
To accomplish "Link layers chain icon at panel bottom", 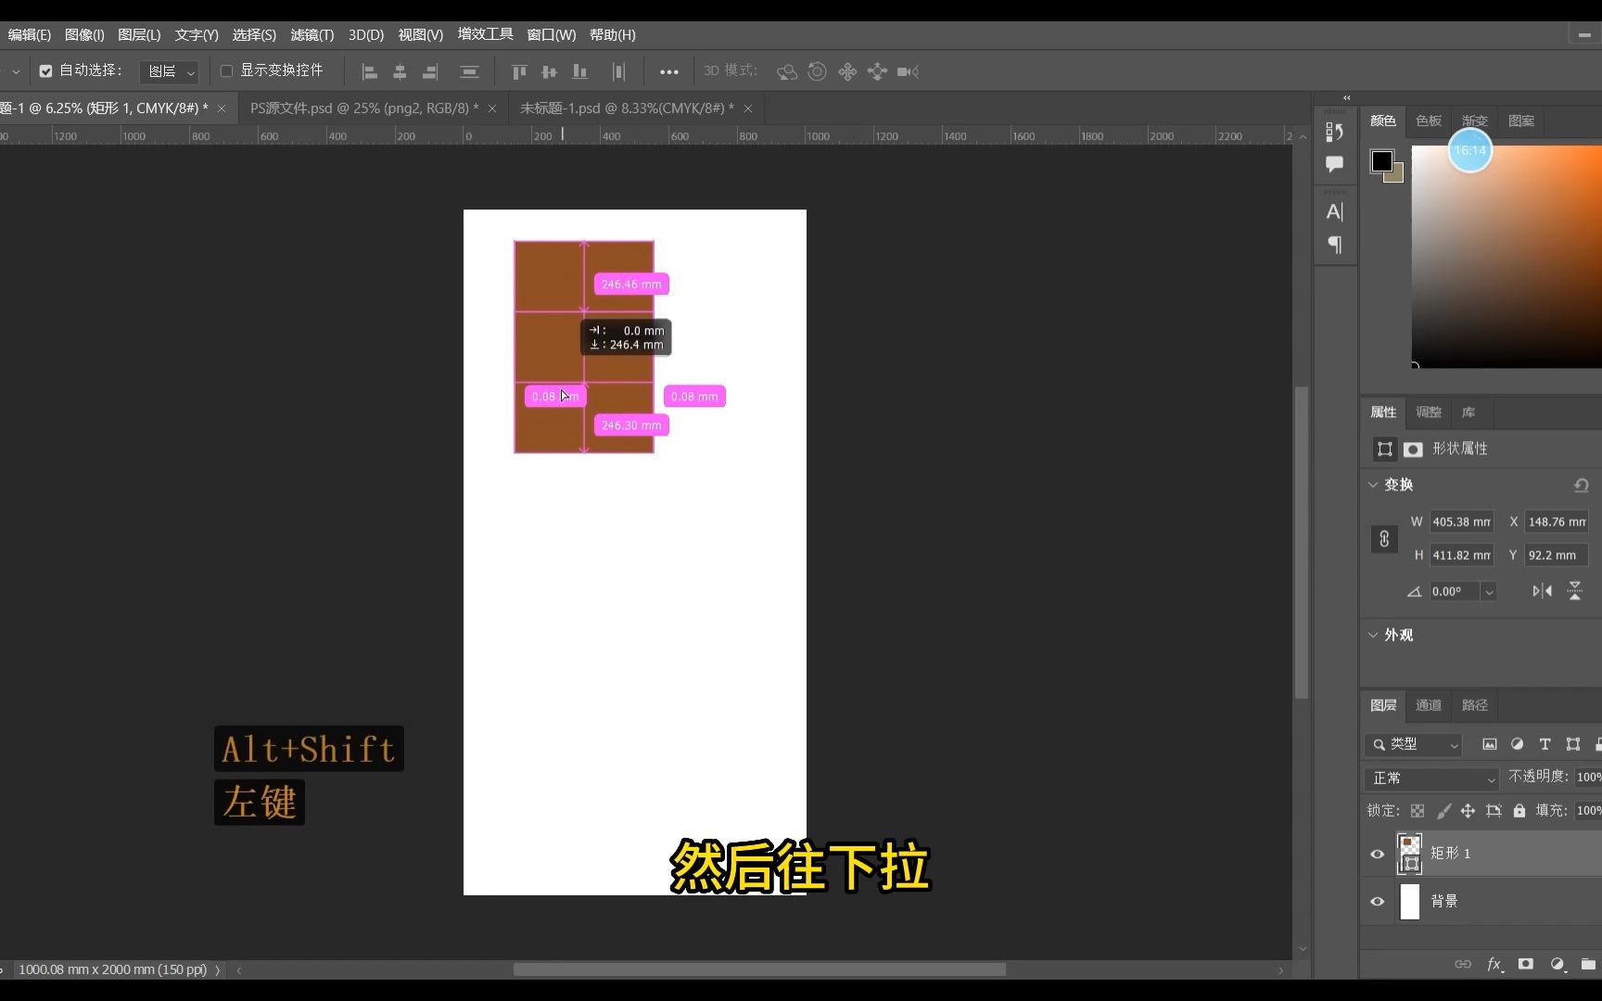I will tap(1463, 964).
